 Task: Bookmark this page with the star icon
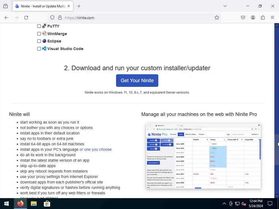[x=217, y=18]
